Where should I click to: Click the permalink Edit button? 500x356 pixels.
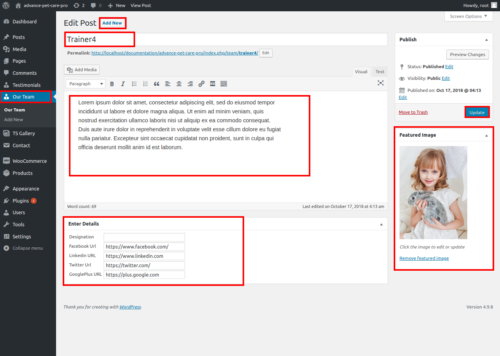pos(266,53)
